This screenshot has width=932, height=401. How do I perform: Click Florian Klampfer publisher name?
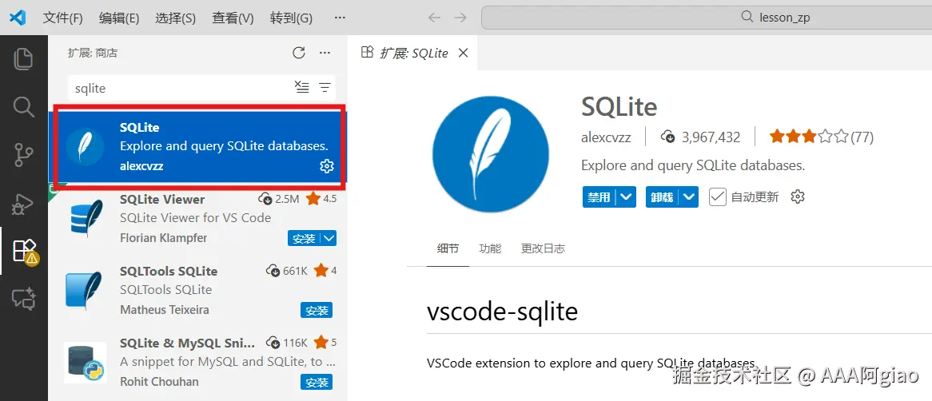pyautogui.click(x=163, y=237)
